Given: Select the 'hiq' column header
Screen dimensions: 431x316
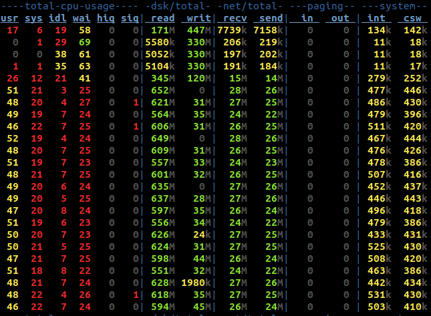Looking at the screenshot, I should point(106,18).
